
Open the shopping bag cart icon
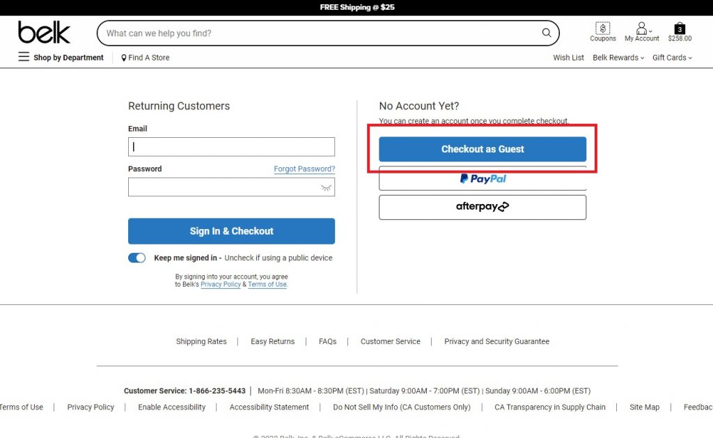[680, 29]
